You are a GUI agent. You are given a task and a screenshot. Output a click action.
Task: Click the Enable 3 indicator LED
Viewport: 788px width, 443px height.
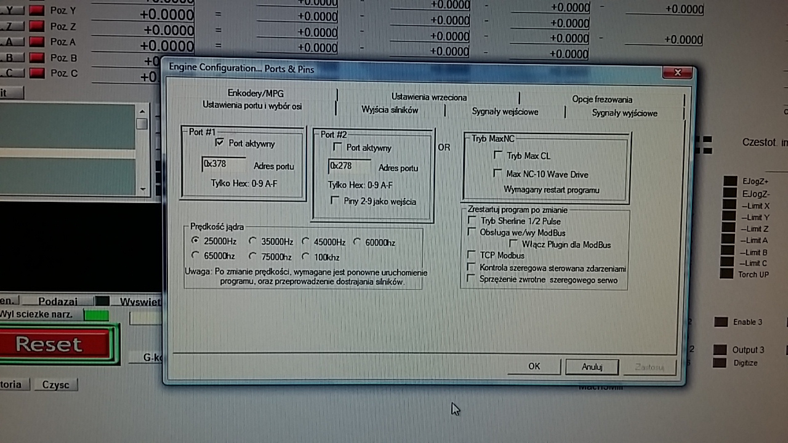tap(720, 322)
